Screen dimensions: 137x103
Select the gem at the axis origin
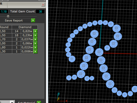[x=99, y=52]
